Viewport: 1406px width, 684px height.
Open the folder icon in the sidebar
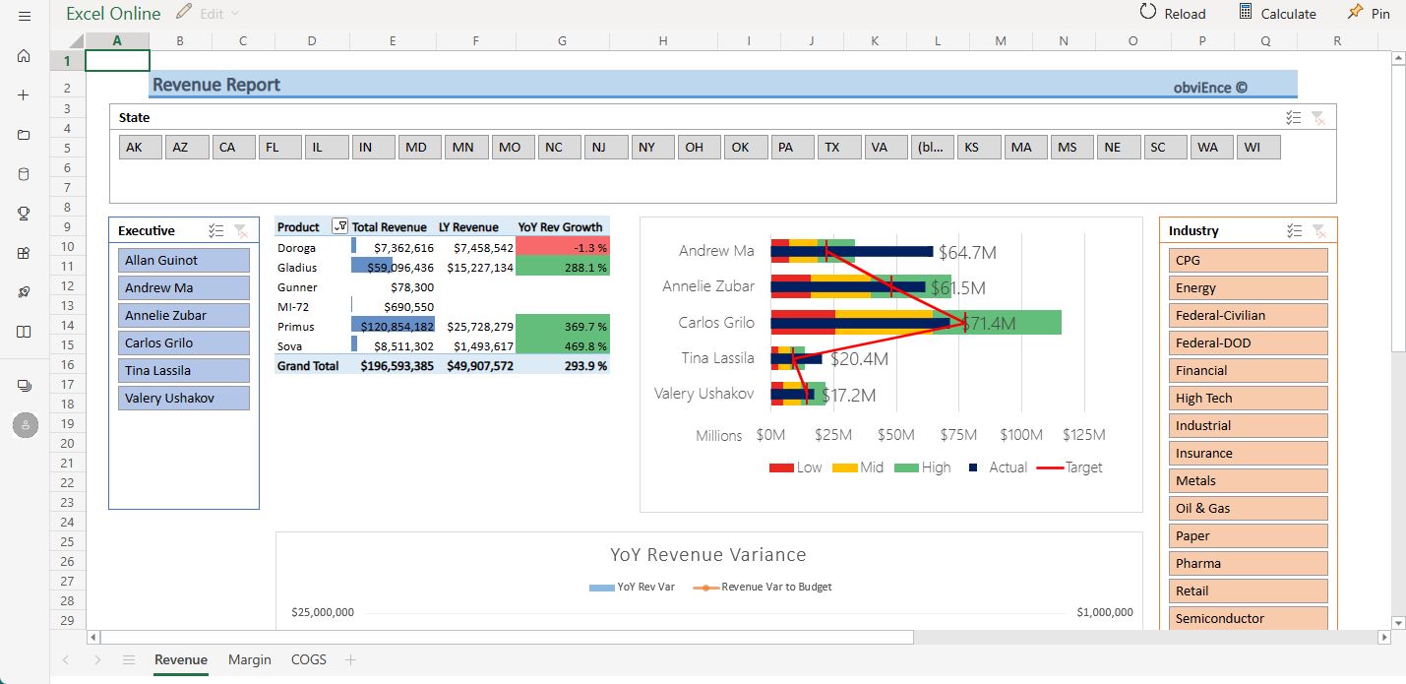(x=25, y=135)
